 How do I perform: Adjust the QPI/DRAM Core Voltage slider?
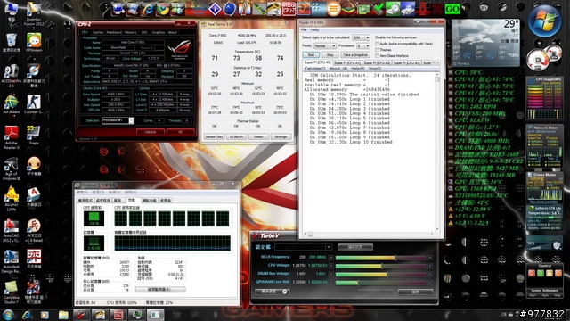(380, 283)
